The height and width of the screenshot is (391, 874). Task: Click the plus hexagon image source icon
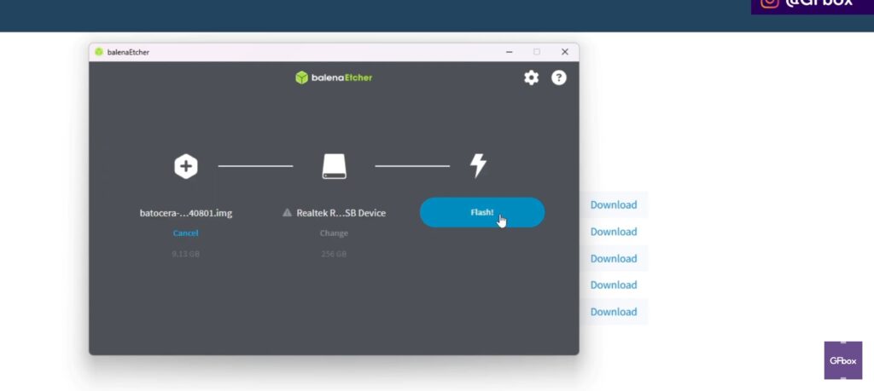coord(185,166)
